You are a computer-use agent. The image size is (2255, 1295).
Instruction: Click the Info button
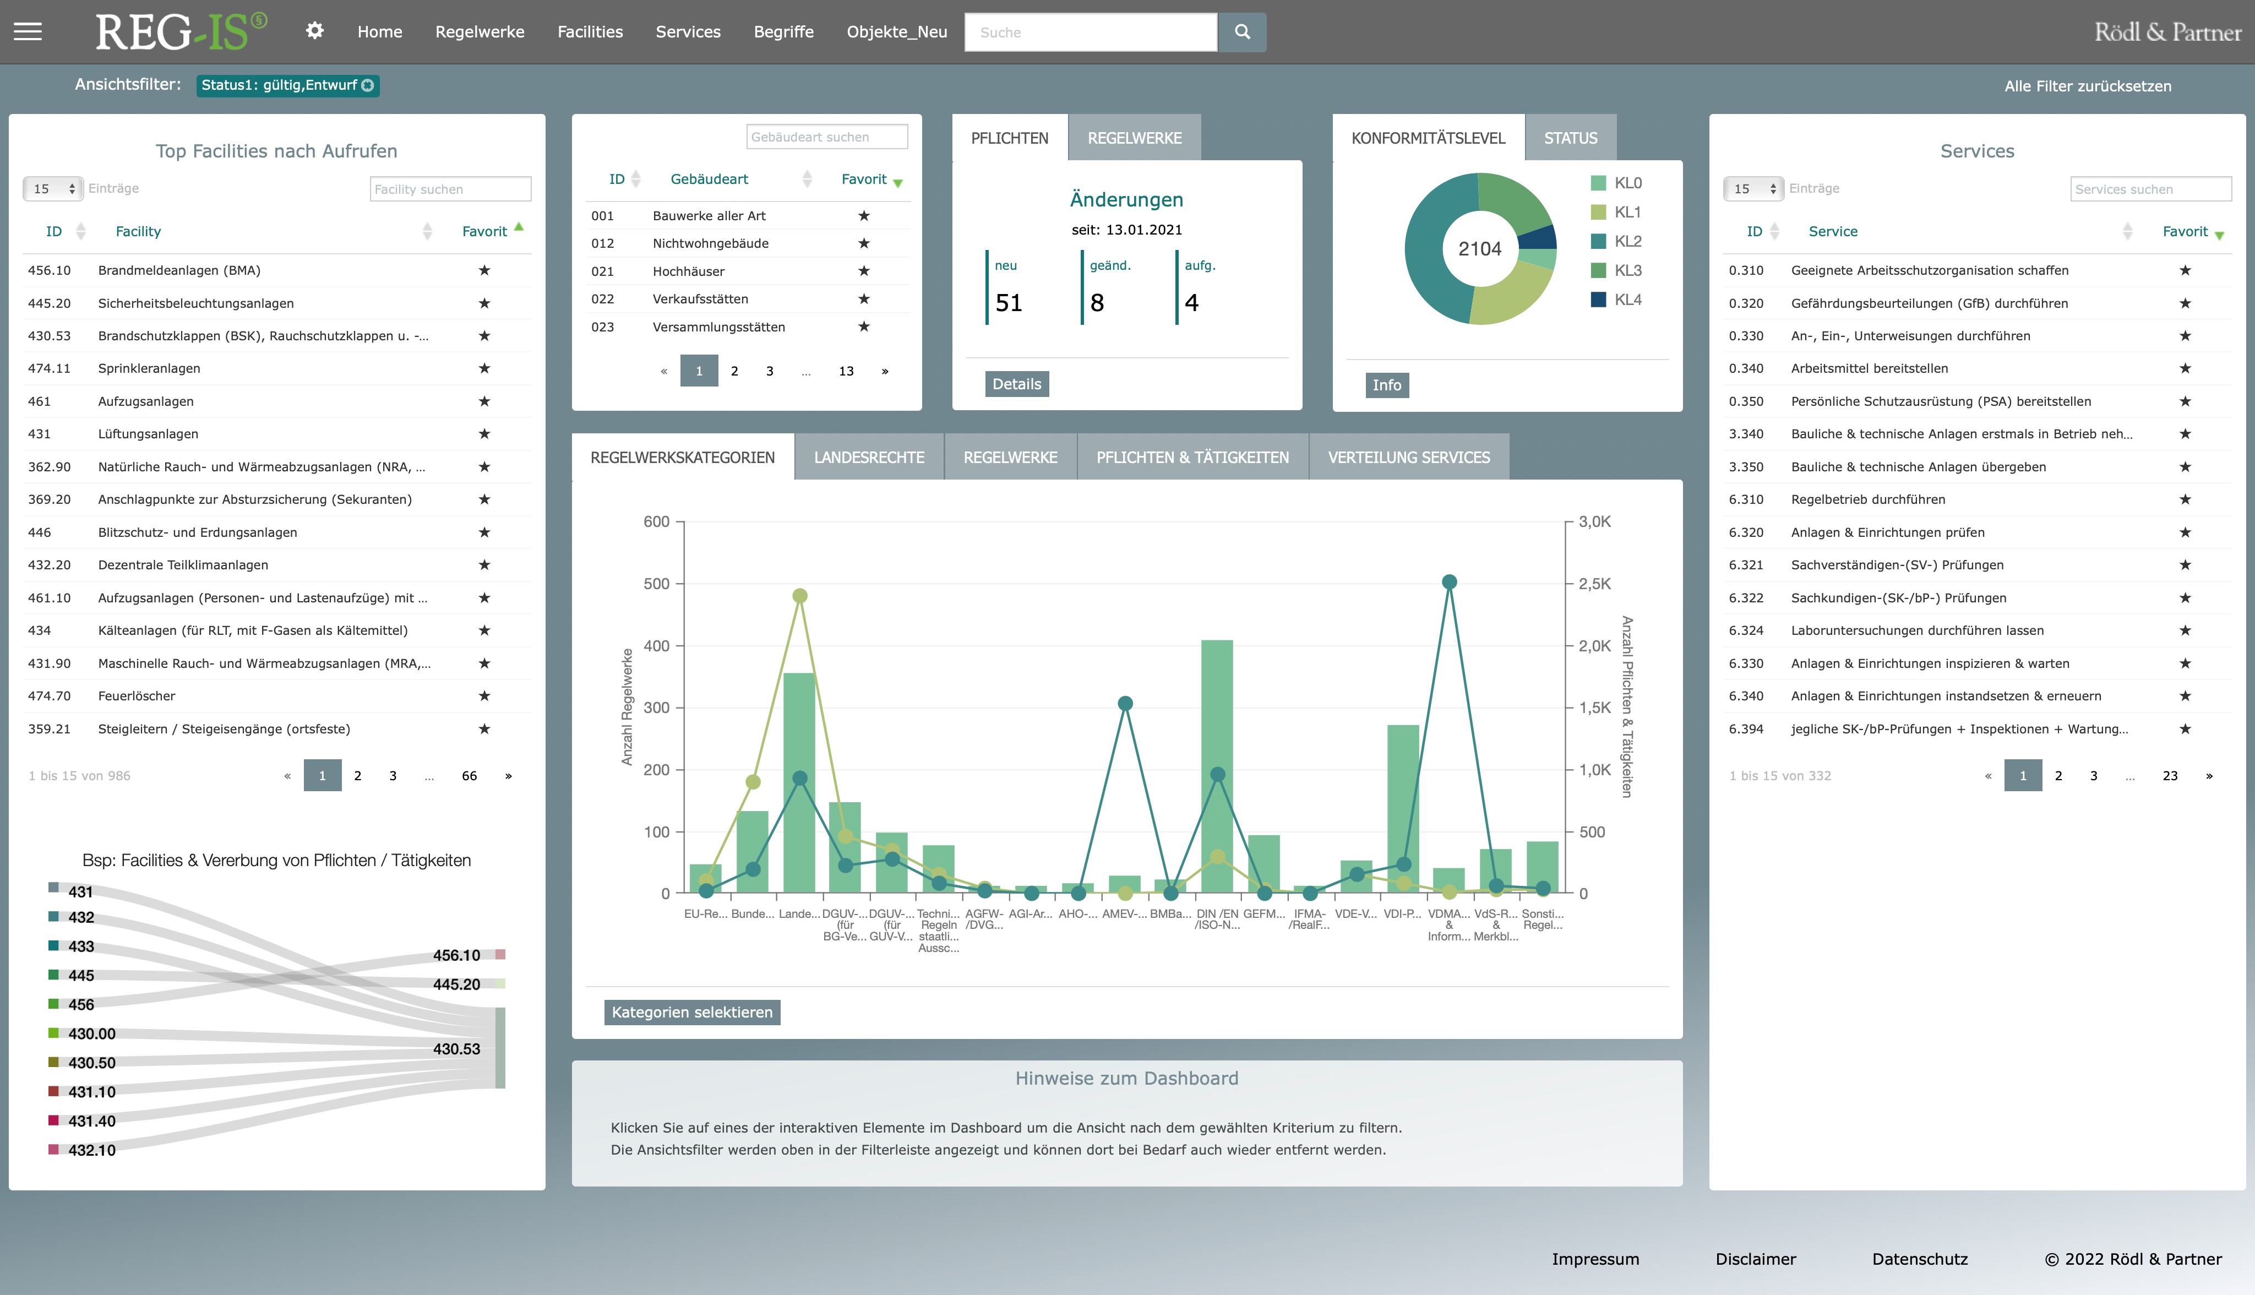[x=1386, y=385]
